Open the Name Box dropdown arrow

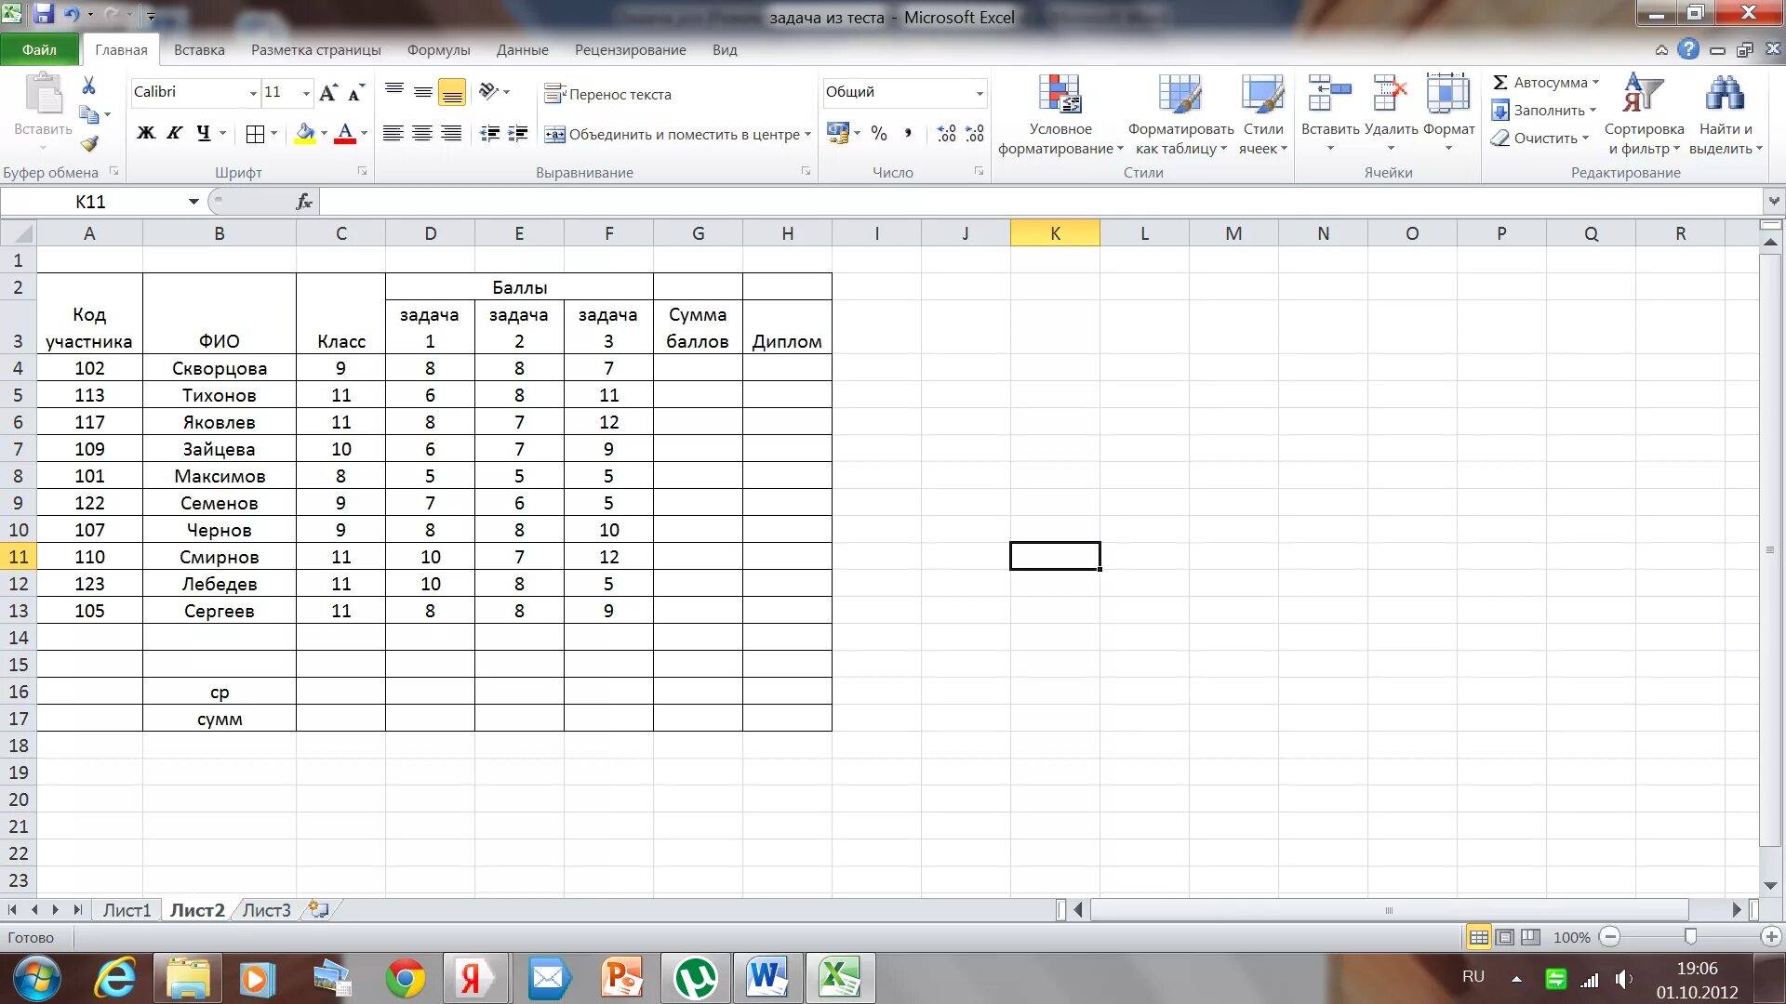coord(193,202)
